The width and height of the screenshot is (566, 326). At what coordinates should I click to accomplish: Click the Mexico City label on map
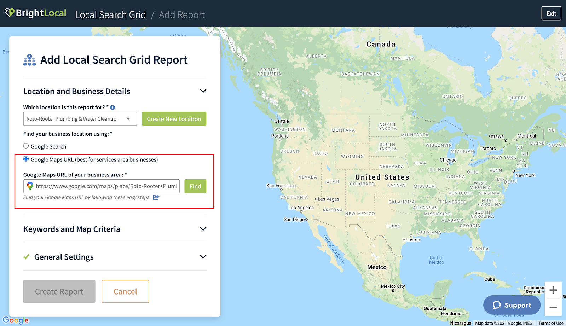[393, 286]
